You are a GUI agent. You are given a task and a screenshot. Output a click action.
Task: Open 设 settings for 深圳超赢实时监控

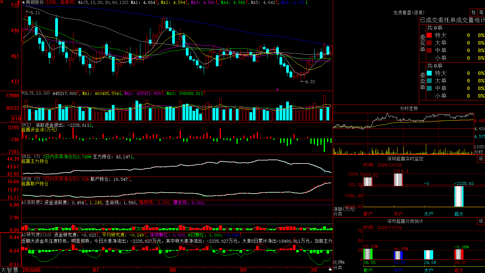(481, 159)
